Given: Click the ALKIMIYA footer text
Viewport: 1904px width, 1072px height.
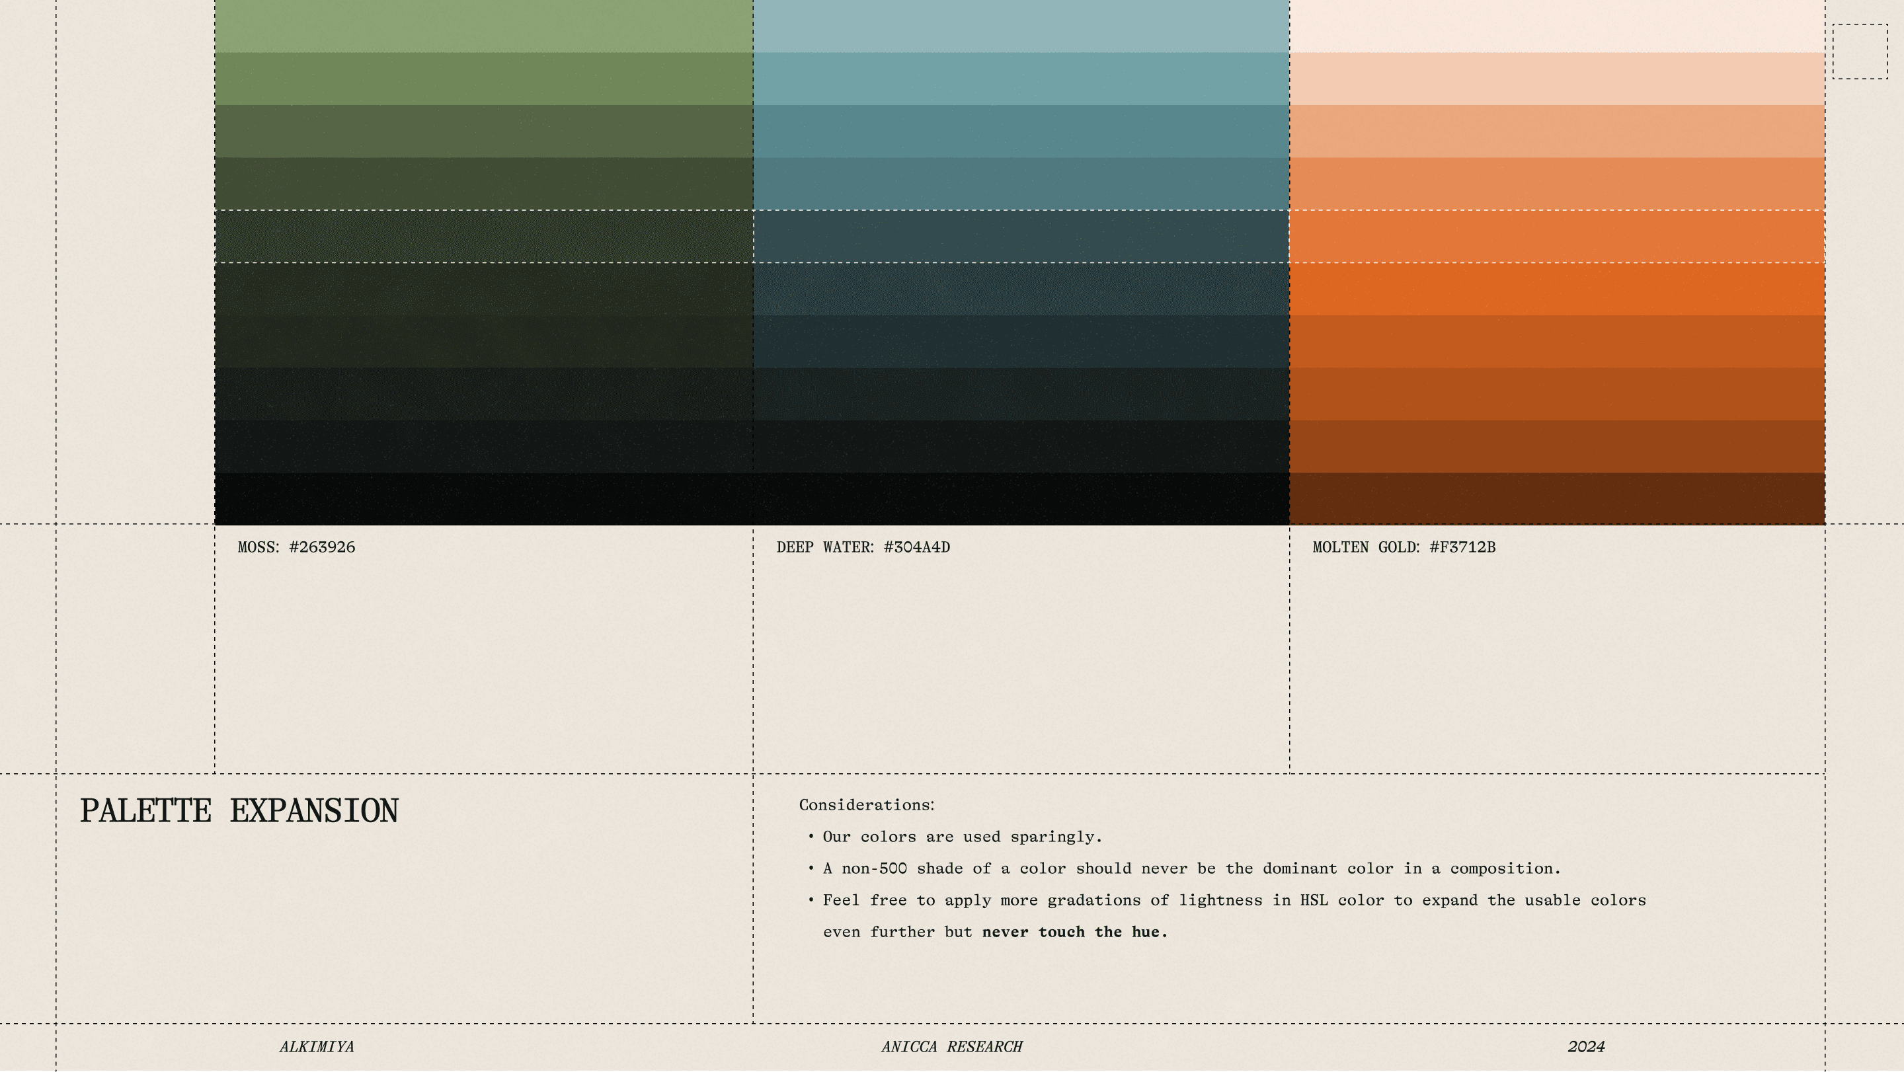Looking at the screenshot, I should coord(317,1047).
